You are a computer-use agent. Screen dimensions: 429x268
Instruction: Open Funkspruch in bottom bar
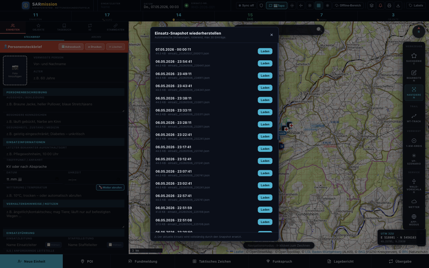[x=279, y=261]
